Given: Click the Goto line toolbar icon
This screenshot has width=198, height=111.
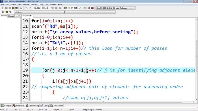Looking at the screenshot, I should coord(47,8).
